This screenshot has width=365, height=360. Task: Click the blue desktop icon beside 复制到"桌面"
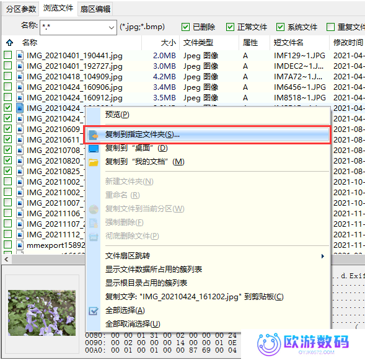coord(94,149)
